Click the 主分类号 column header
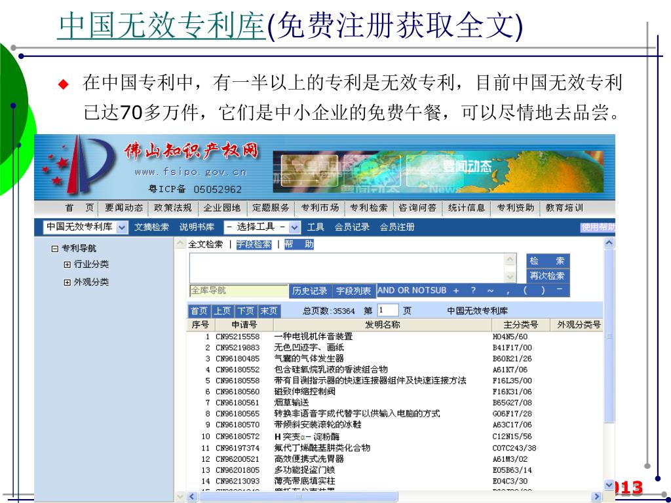 pos(520,325)
